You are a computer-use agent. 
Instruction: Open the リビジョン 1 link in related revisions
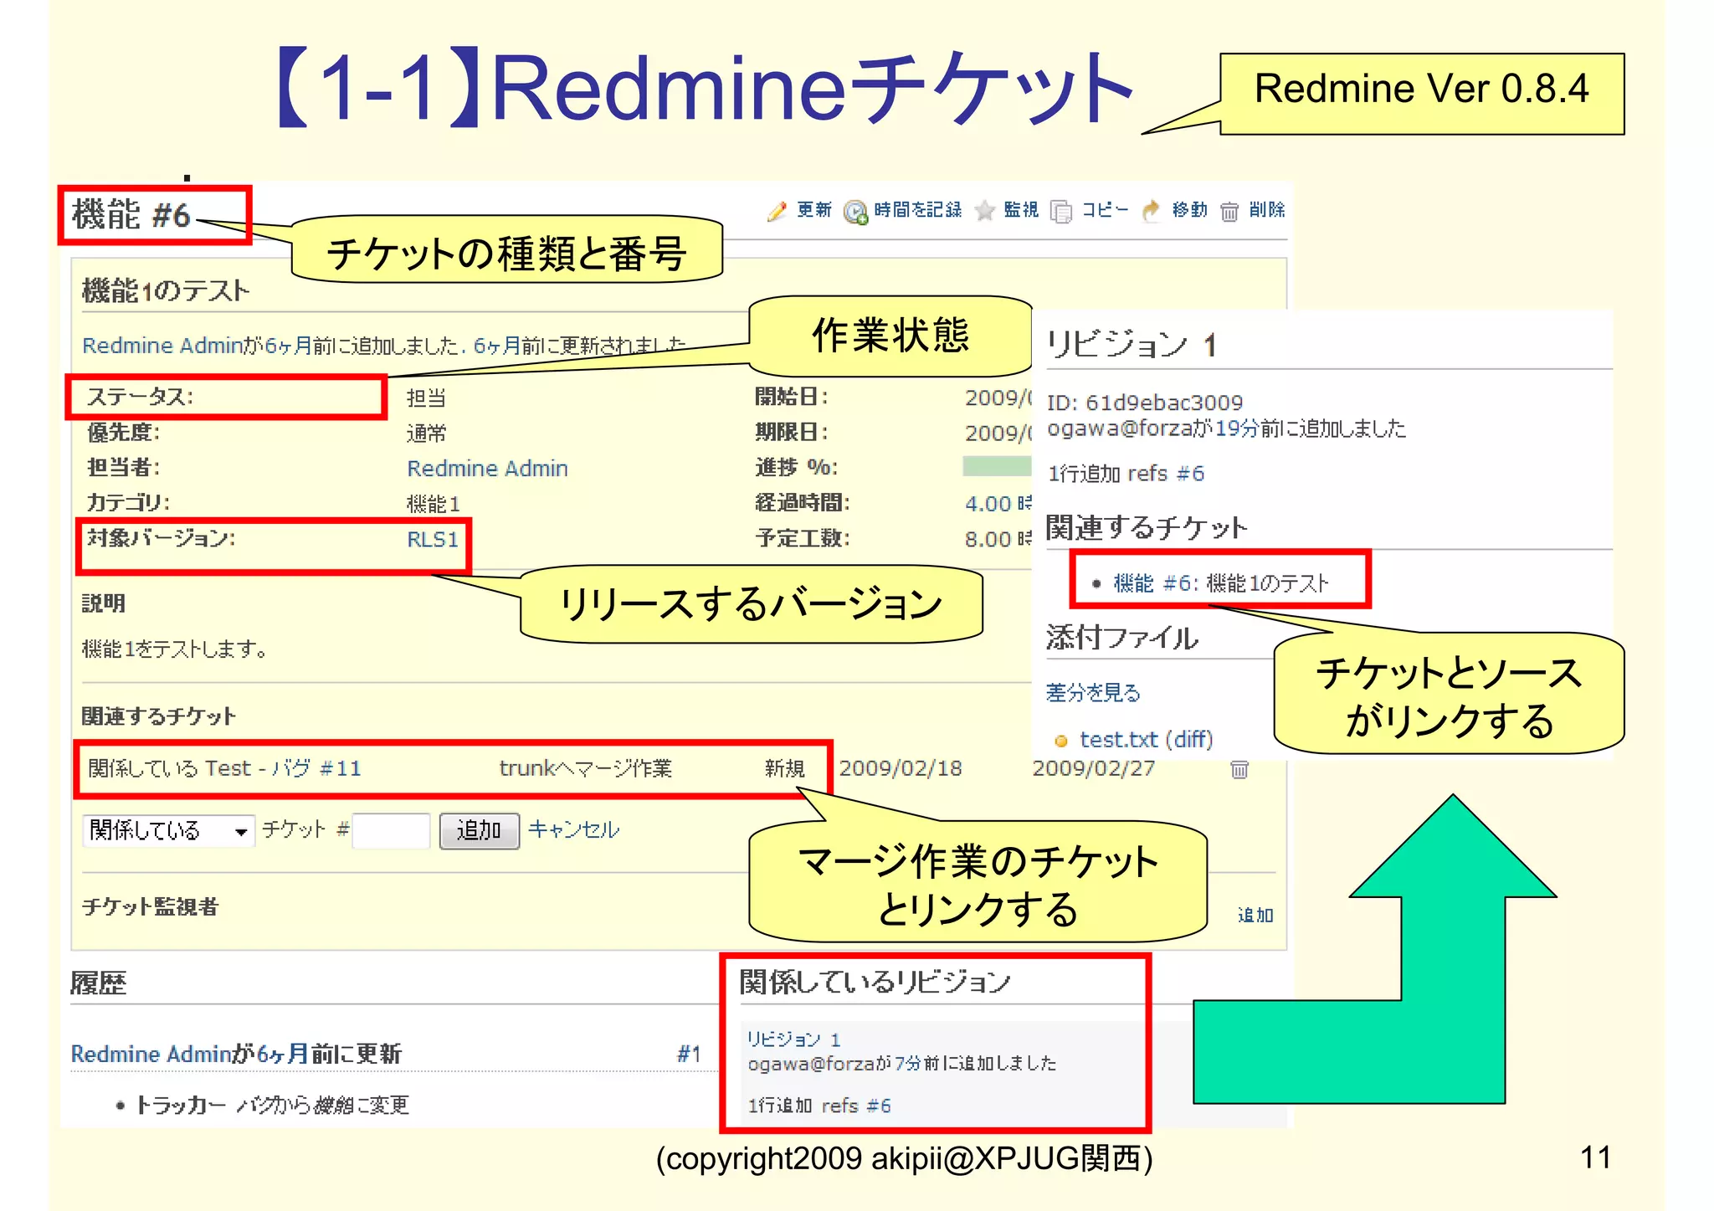coord(793,1039)
